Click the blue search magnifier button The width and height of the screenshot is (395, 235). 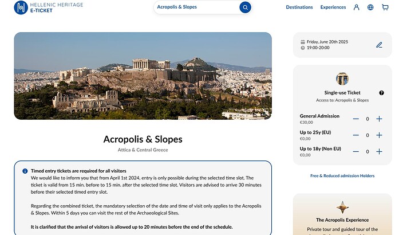pyautogui.click(x=245, y=7)
